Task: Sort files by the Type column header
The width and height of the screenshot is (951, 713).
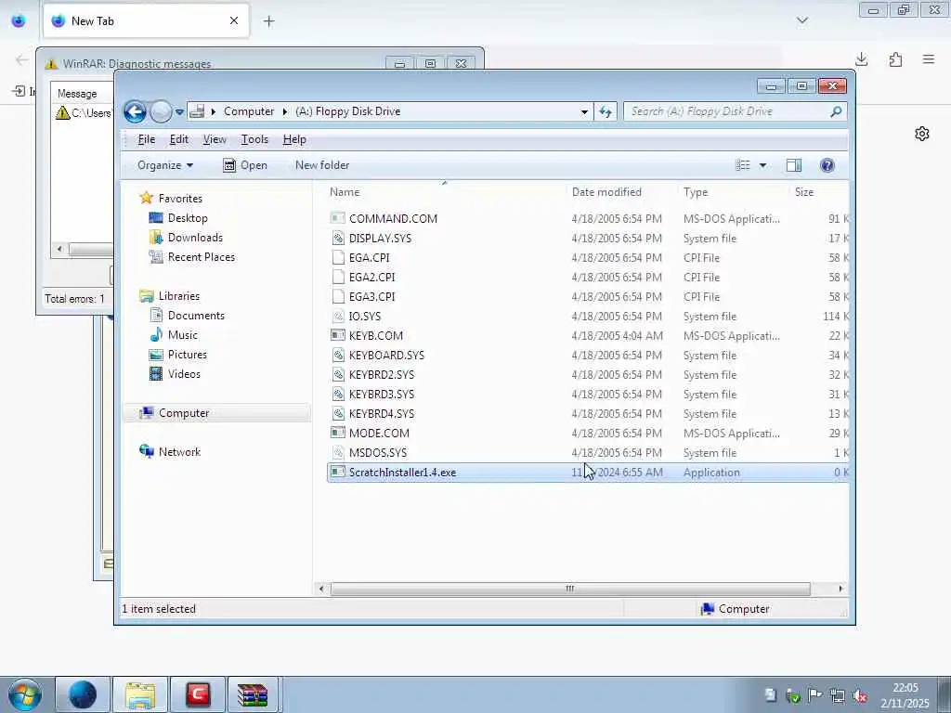Action: pyautogui.click(x=696, y=192)
